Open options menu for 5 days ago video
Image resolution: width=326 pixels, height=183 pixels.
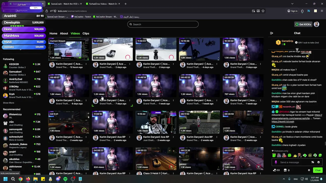(x=260, y=64)
